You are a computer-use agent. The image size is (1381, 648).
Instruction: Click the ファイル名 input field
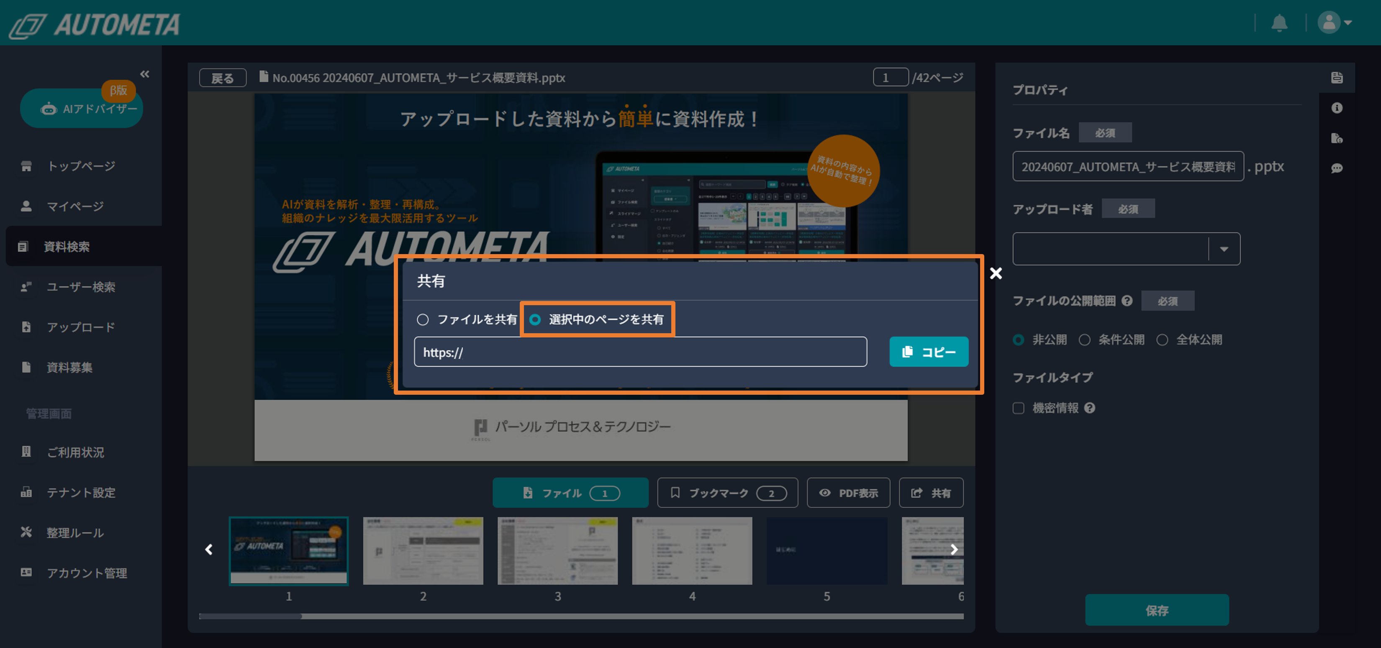click(1128, 166)
